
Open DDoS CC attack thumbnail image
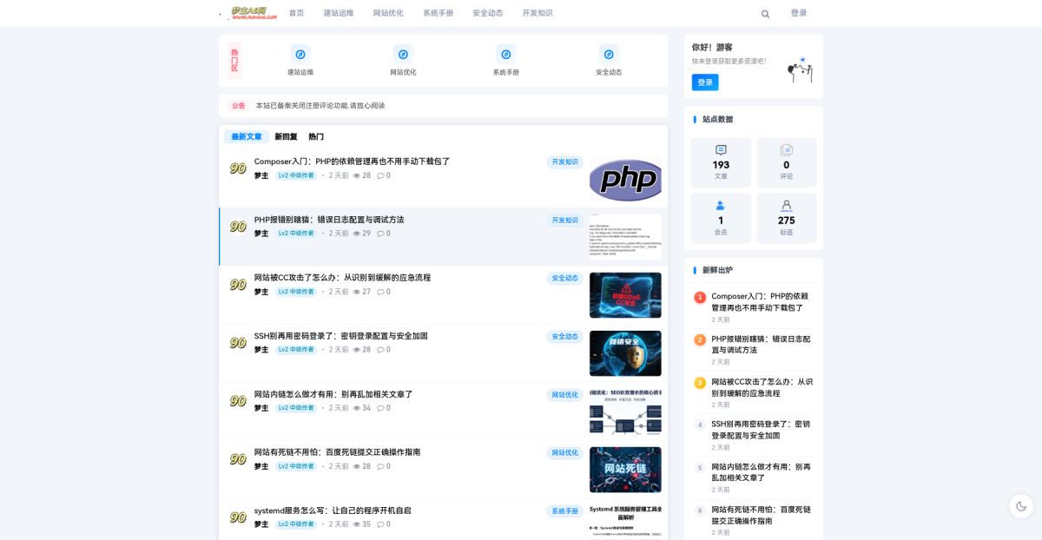pyautogui.click(x=625, y=295)
